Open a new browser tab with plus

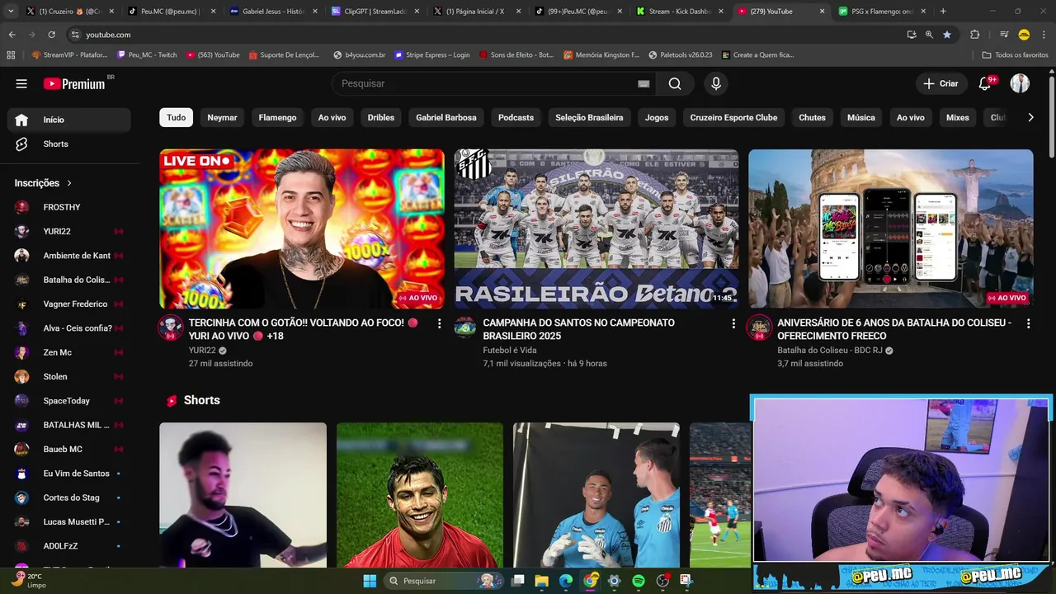(x=943, y=12)
